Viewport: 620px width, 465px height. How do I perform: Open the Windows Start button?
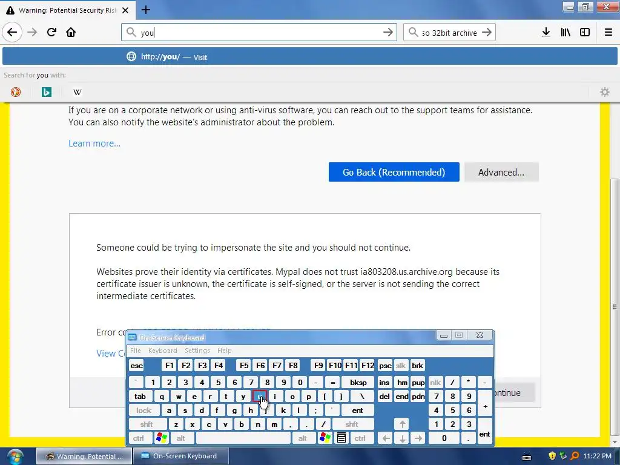click(15, 457)
